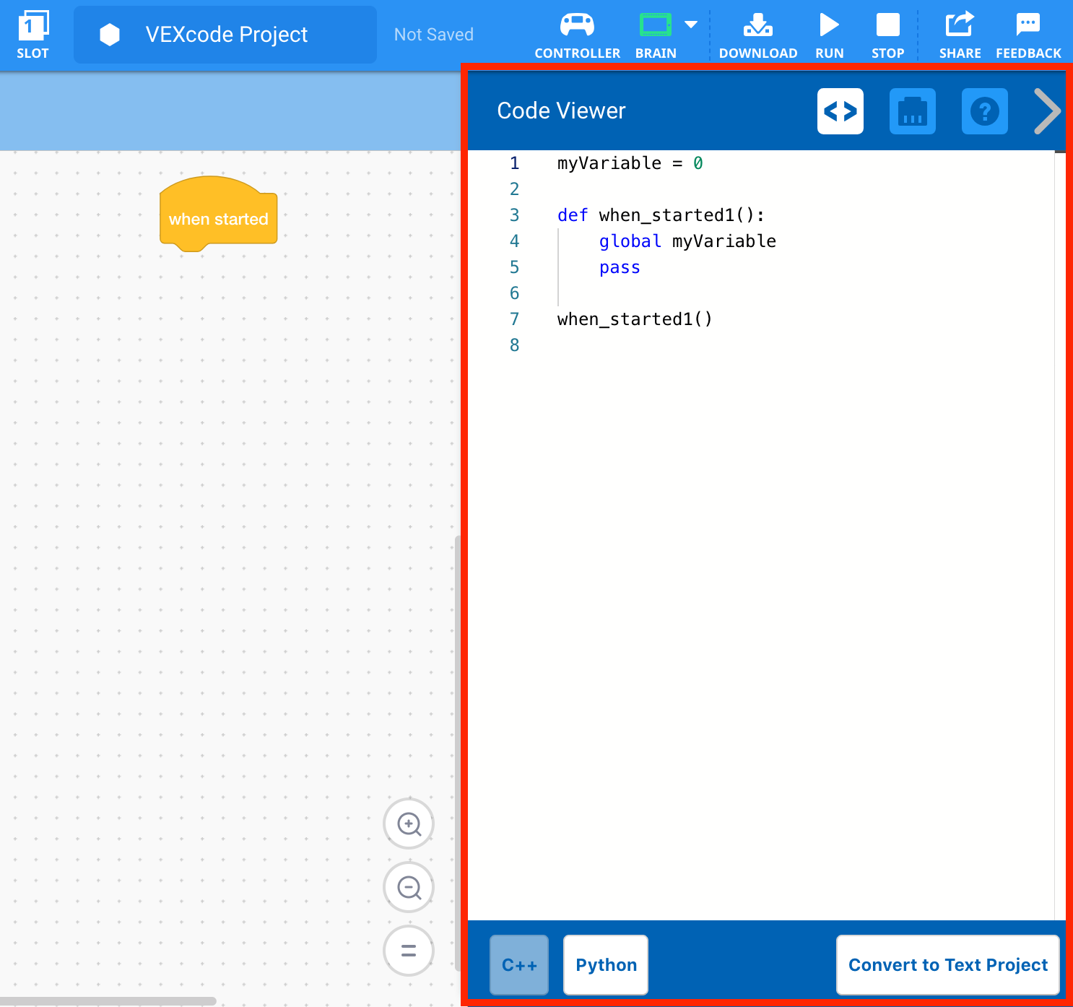This screenshot has height=1007, width=1073.
Task: Open Code Viewer help
Action: pyautogui.click(x=984, y=111)
